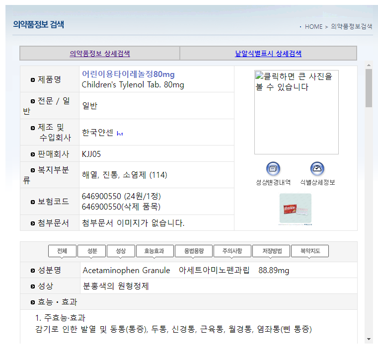Screen dimensions: 378x357
Task: Open the Tylenol package thumbnail image
Action: tap(295, 209)
